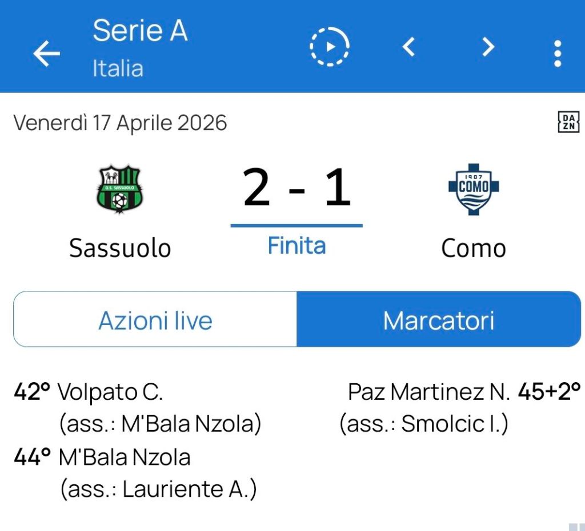Select the Marcatori tab
The width and height of the screenshot is (585, 531).
click(439, 320)
